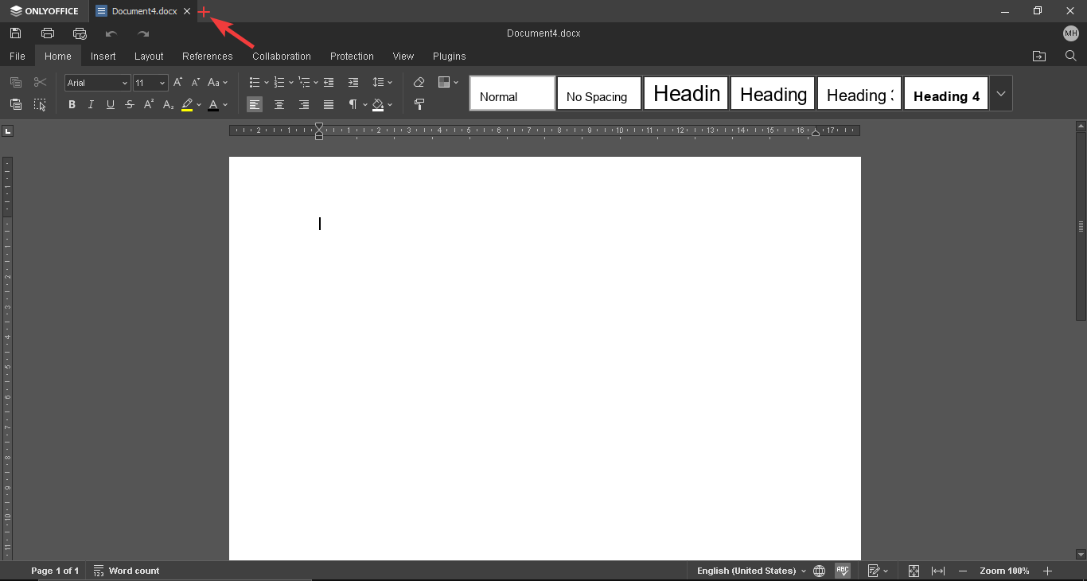This screenshot has width=1087, height=581.
Task: Click the Font color A button
Action: [212, 104]
